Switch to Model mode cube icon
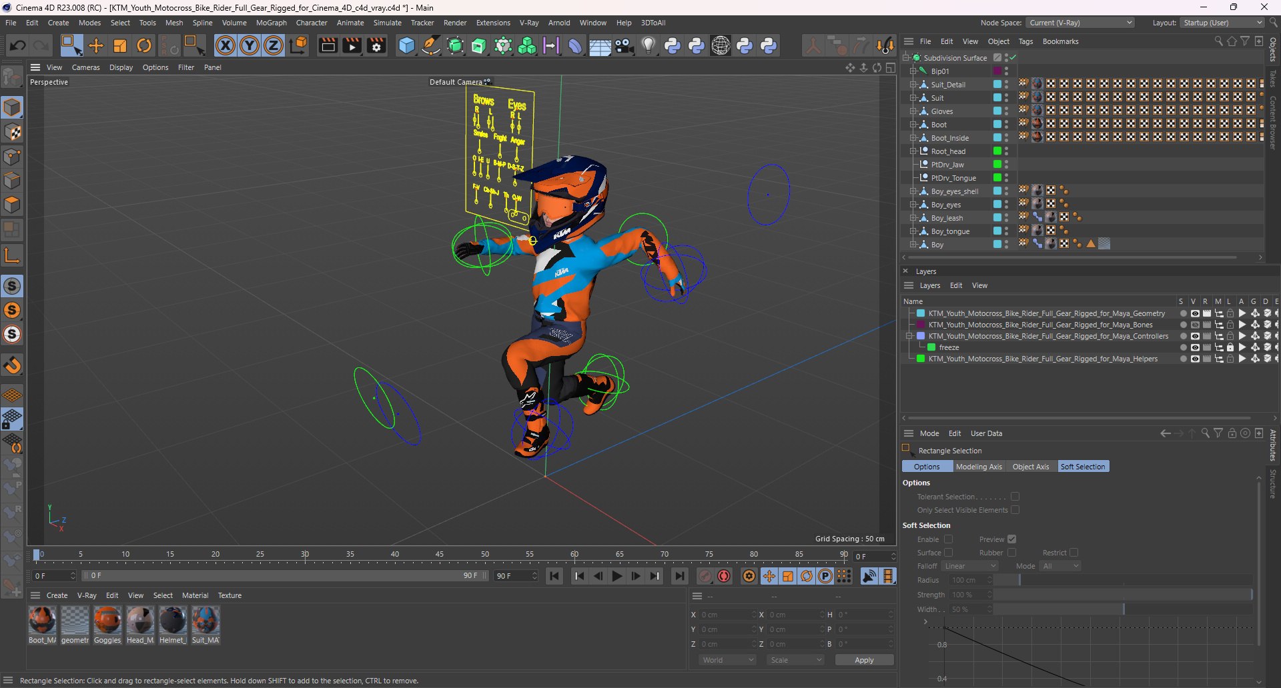The height and width of the screenshot is (688, 1281). (x=13, y=108)
